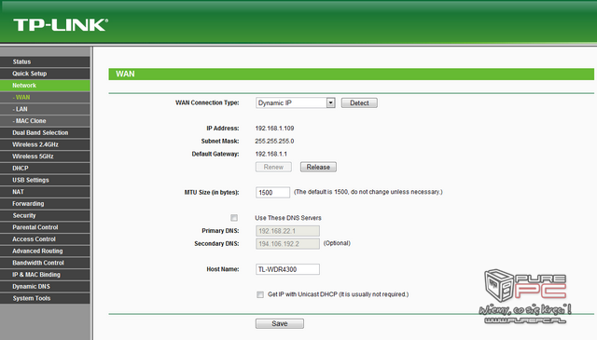Click subnet mask value 255.255.255.0
Image resolution: width=597 pixels, height=340 pixels.
click(274, 141)
